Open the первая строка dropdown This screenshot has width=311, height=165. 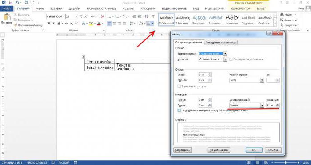tap(262, 80)
